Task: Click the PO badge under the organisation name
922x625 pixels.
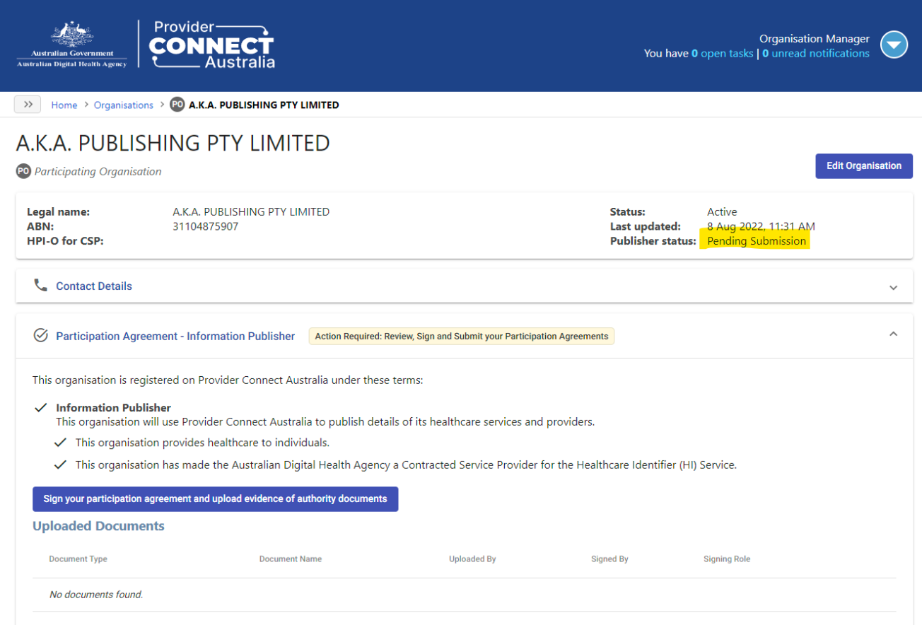Action: pyautogui.click(x=22, y=171)
